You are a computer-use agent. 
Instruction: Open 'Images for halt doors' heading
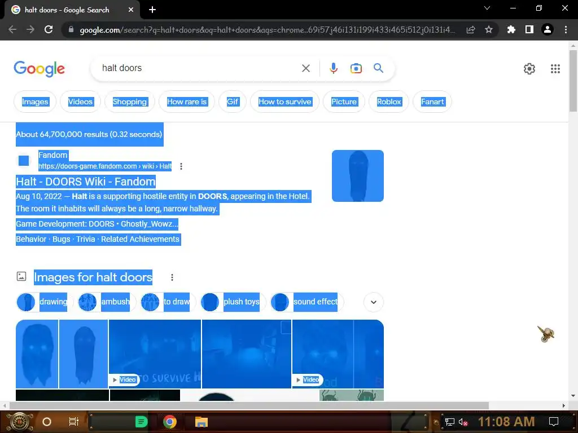coord(93,277)
